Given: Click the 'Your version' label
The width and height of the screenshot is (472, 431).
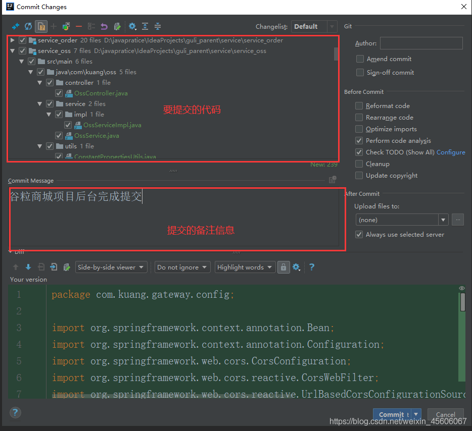Looking at the screenshot, I should (x=28, y=279).
